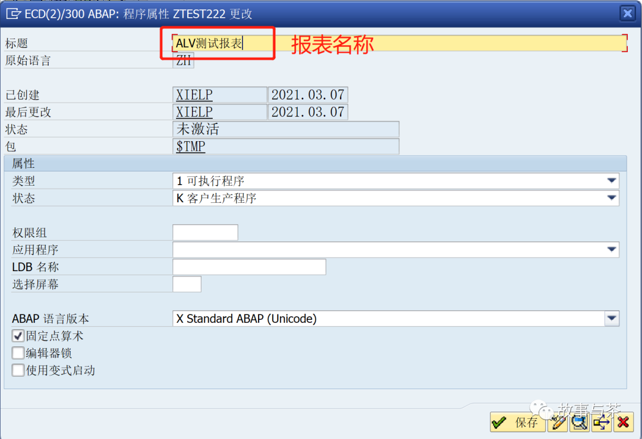Click the 应用程序 label
642x439 pixels.
pyautogui.click(x=35, y=249)
